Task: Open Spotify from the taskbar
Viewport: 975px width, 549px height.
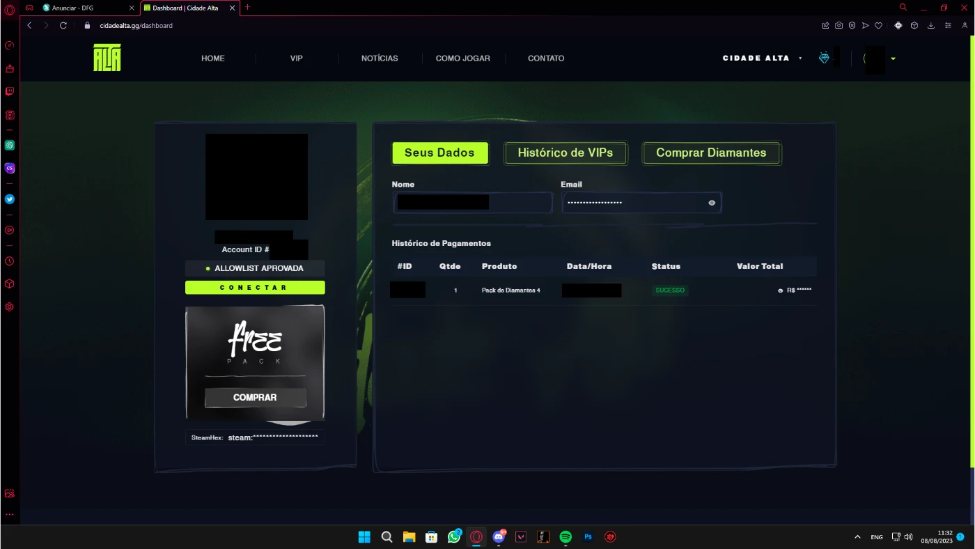Action: [x=565, y=537]
